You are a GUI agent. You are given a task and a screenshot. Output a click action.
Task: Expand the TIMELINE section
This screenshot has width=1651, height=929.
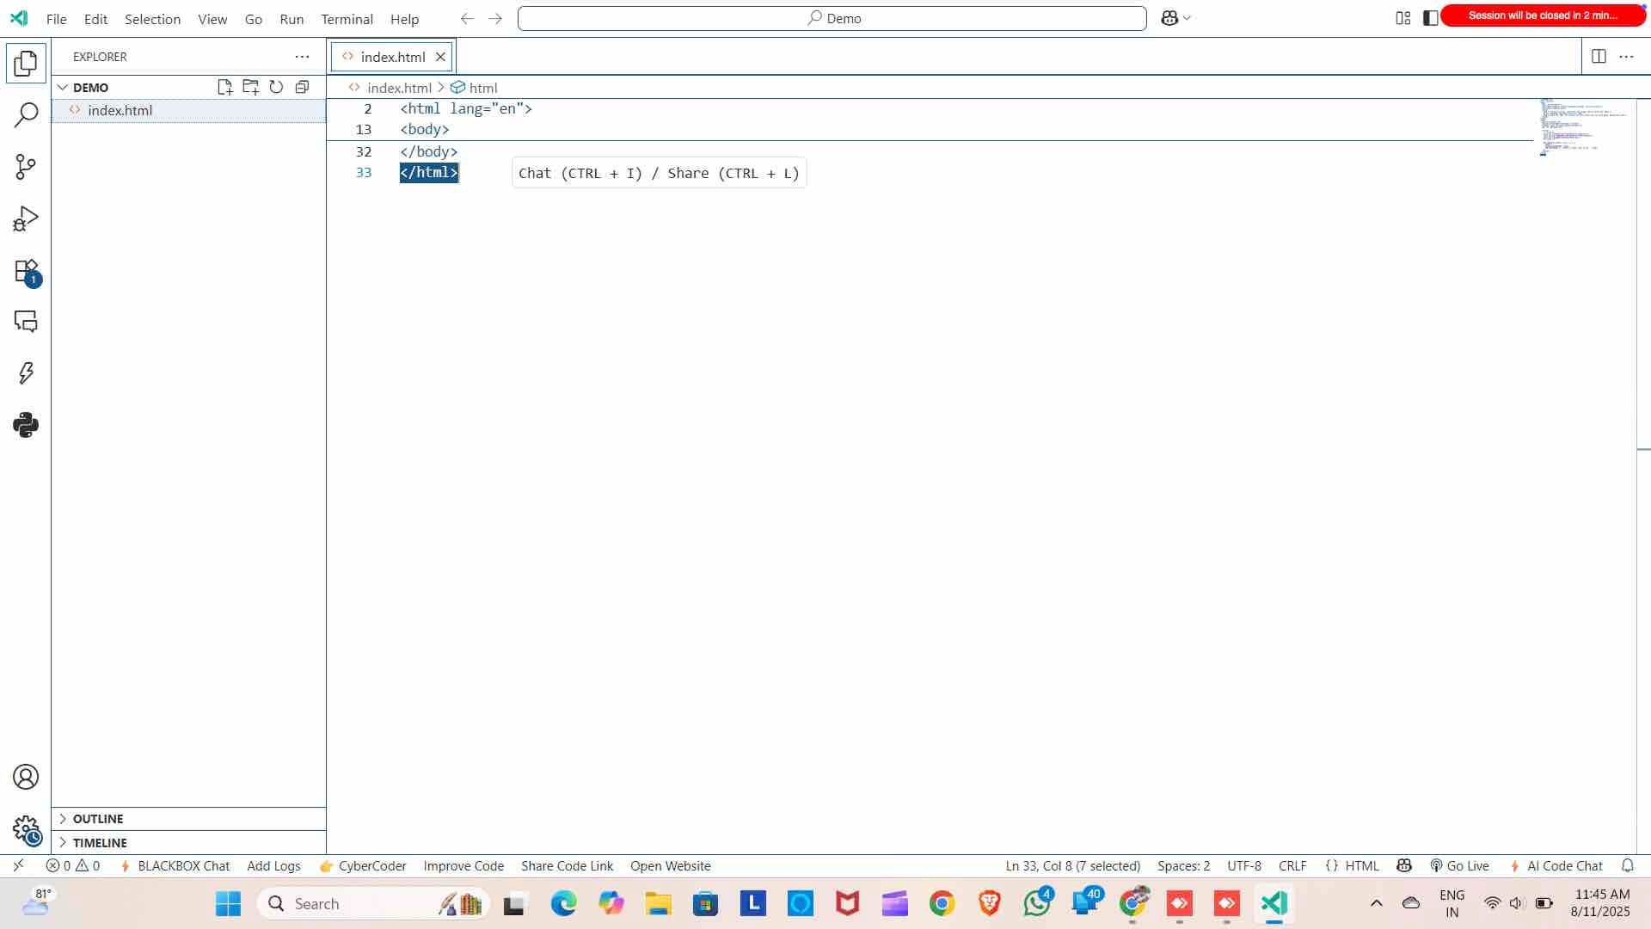click(100, 842)
